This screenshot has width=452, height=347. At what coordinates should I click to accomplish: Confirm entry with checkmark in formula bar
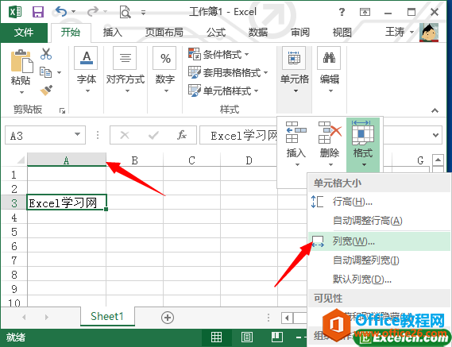coord(153,135)
